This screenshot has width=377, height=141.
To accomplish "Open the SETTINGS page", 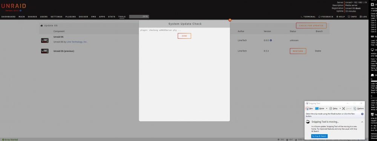I will (57, 17).
